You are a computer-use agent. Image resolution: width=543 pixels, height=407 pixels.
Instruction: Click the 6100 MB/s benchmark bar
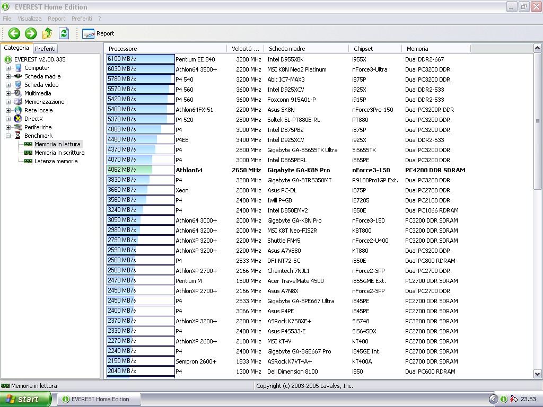pos(141,59)
